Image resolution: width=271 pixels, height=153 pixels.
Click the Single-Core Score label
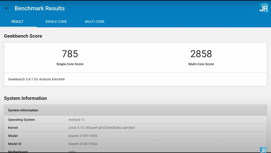click(70, 64)
